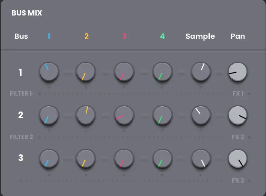Image resolution: width=266 pixels, height=196 pixels.
Task: Adjust row 1 Bus 3 pink knob
Action: 124,72
